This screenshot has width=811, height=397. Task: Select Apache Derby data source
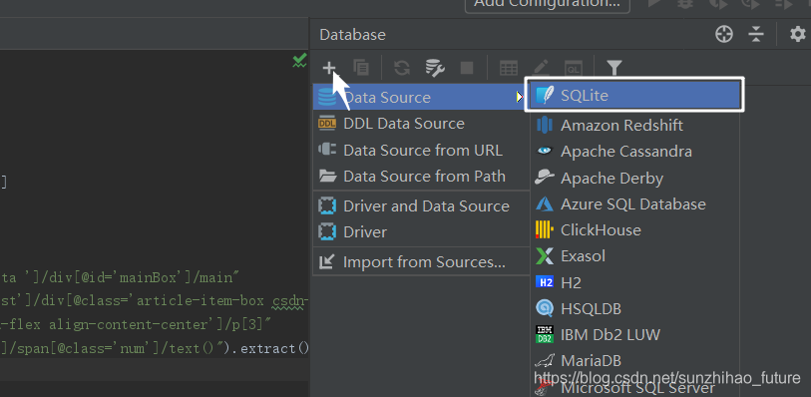pos(634,179)
